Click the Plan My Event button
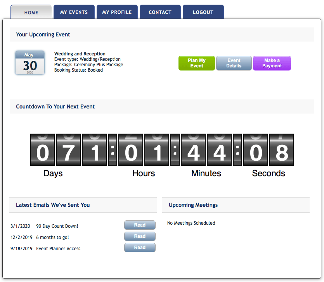 (196, 63)
